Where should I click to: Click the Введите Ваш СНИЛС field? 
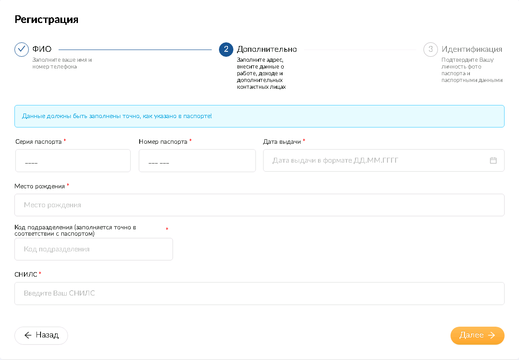(x=259, y=293)
